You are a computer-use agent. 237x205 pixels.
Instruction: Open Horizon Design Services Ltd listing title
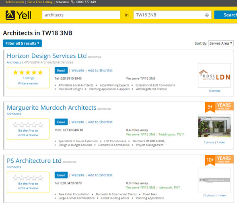47,56
